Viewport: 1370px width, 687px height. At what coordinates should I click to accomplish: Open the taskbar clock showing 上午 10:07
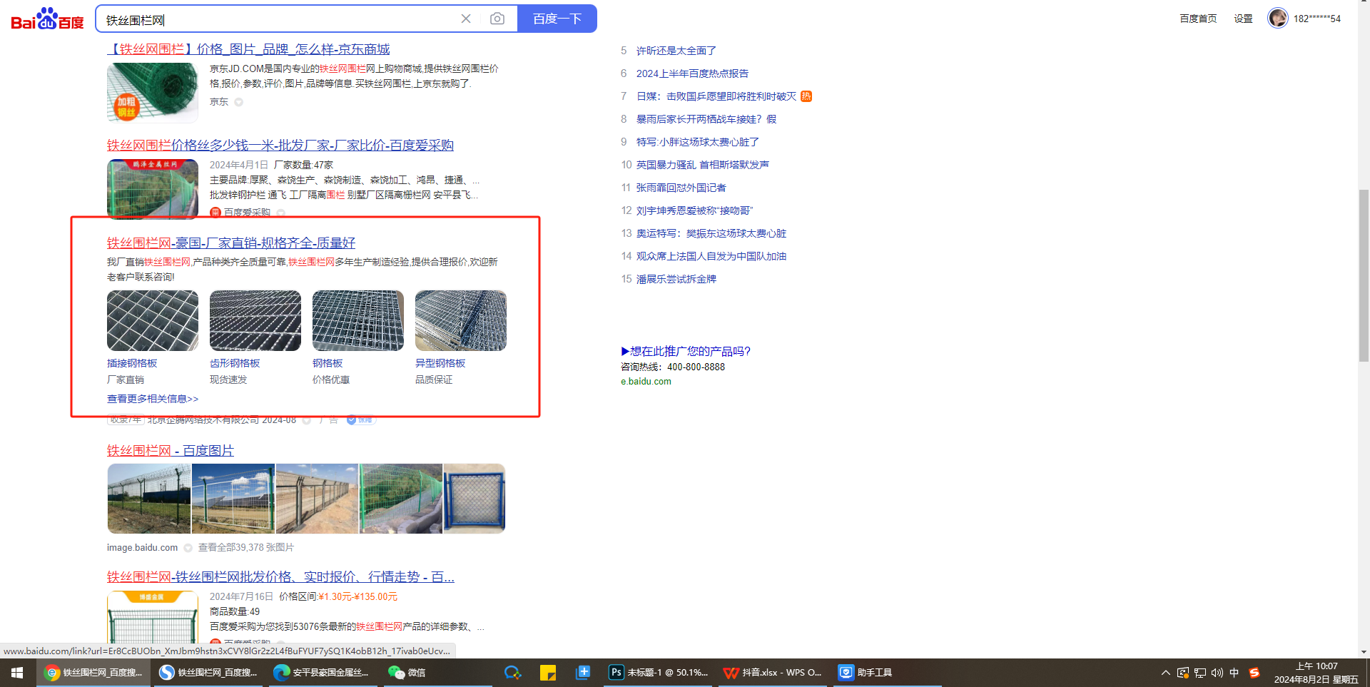pyautogui.click(x=1316, y=673)
